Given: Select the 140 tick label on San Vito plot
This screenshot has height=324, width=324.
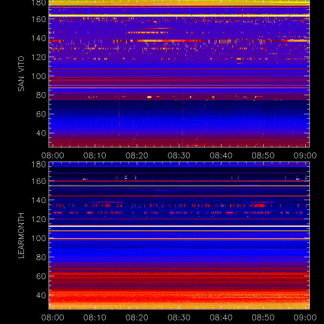Looking at the screenshot, I should pyautogui.click(x=38, y=38).
